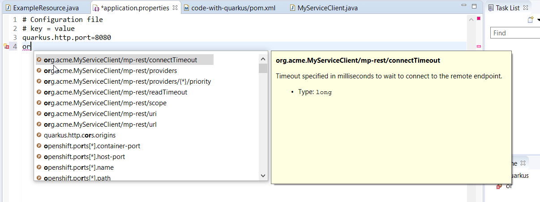Viewport: 540px width, 202px height.
Task: Click the error quick-fix marker on line 4
Action: tap(6, 46)
